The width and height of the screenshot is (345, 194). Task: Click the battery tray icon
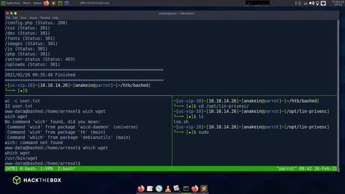point(306,4)
